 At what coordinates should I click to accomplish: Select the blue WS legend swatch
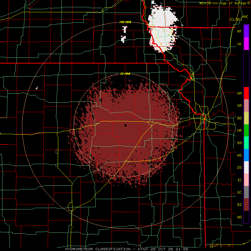coord(246,155)
